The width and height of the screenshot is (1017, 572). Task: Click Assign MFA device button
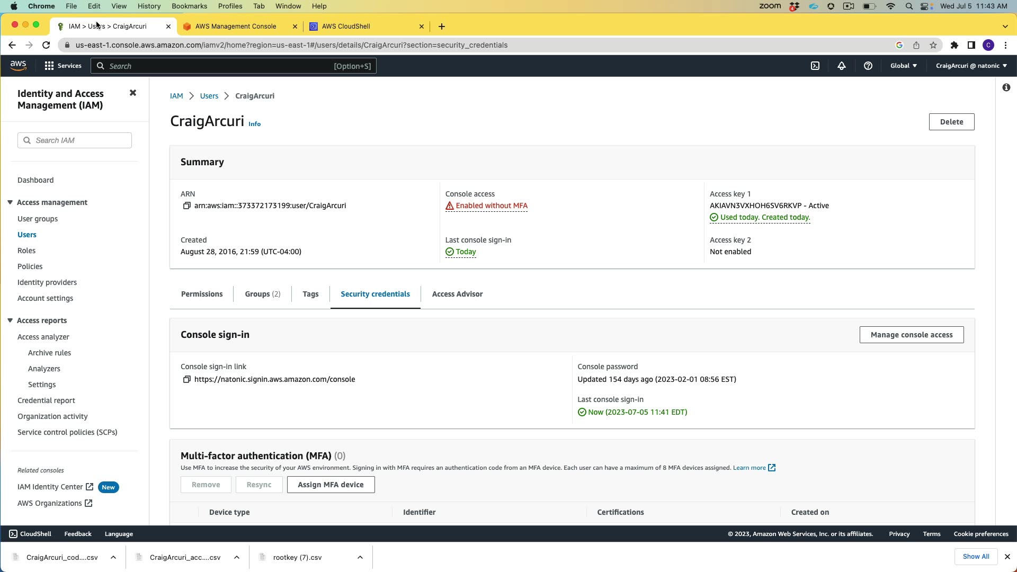click(x=331, y=485)
